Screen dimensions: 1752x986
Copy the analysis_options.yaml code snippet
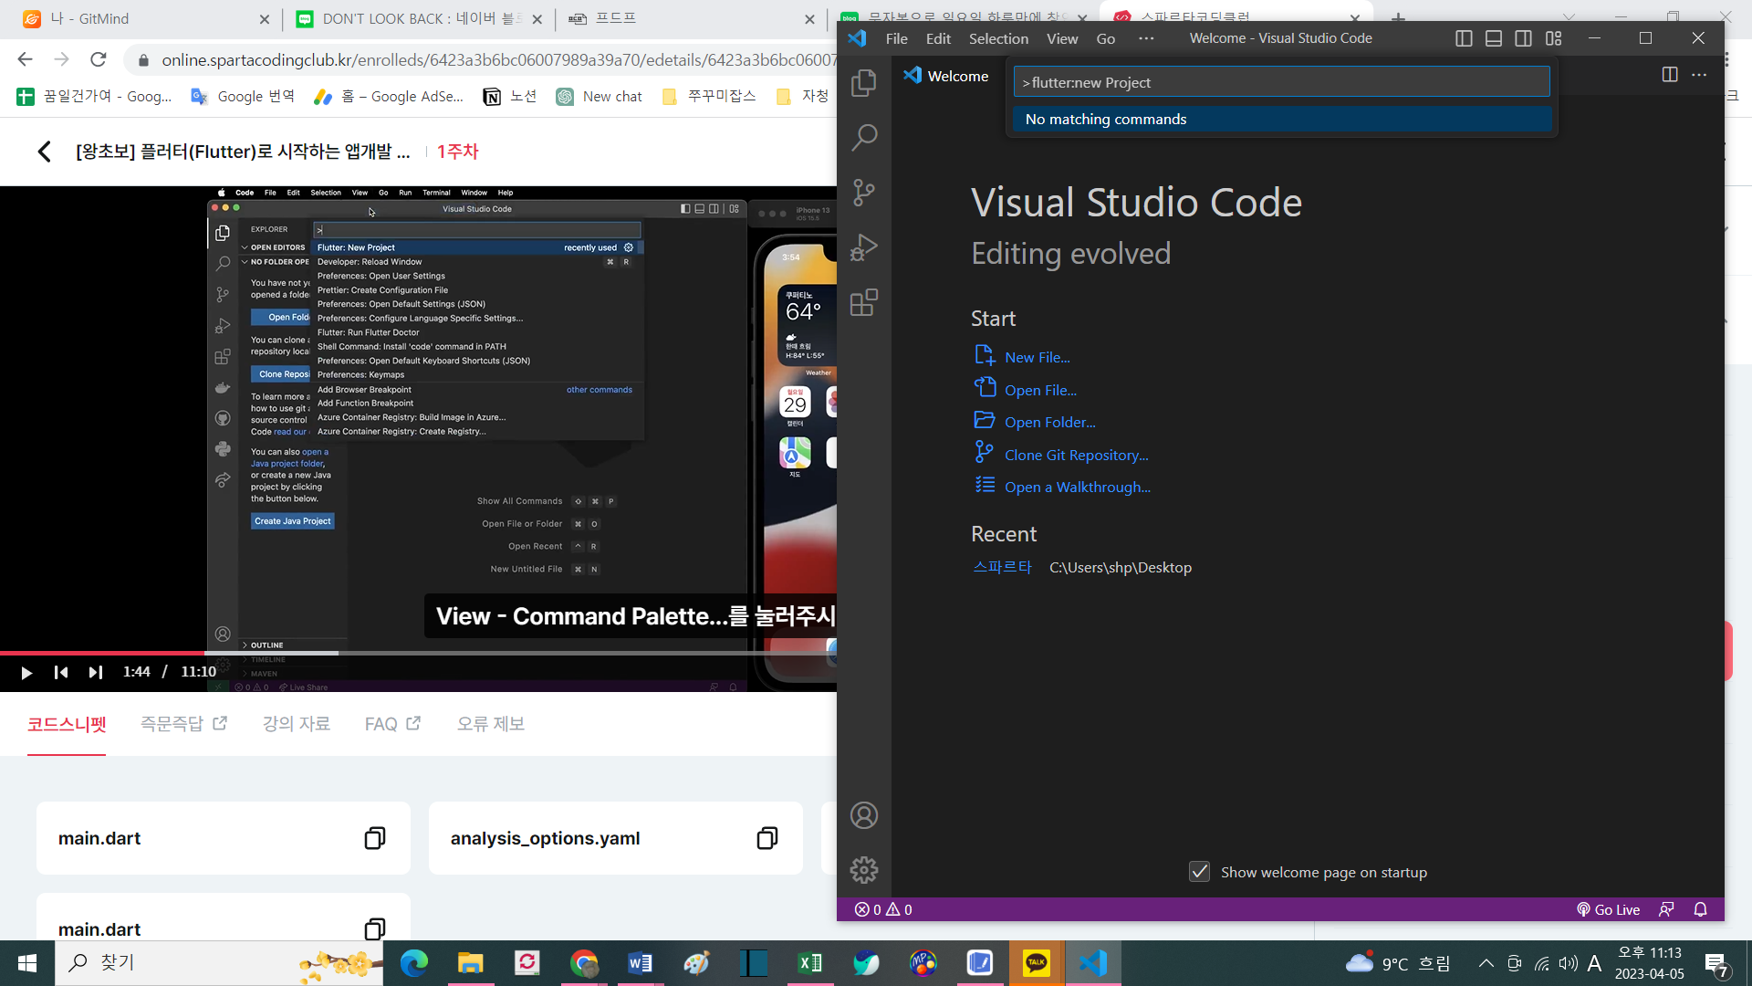pos(767,838)
